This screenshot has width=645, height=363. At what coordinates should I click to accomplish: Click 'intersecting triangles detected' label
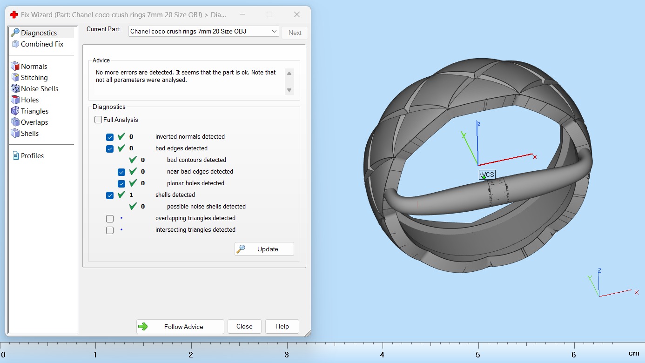click(195, 230)
